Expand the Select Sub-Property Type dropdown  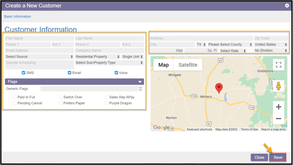pos(109,63)
